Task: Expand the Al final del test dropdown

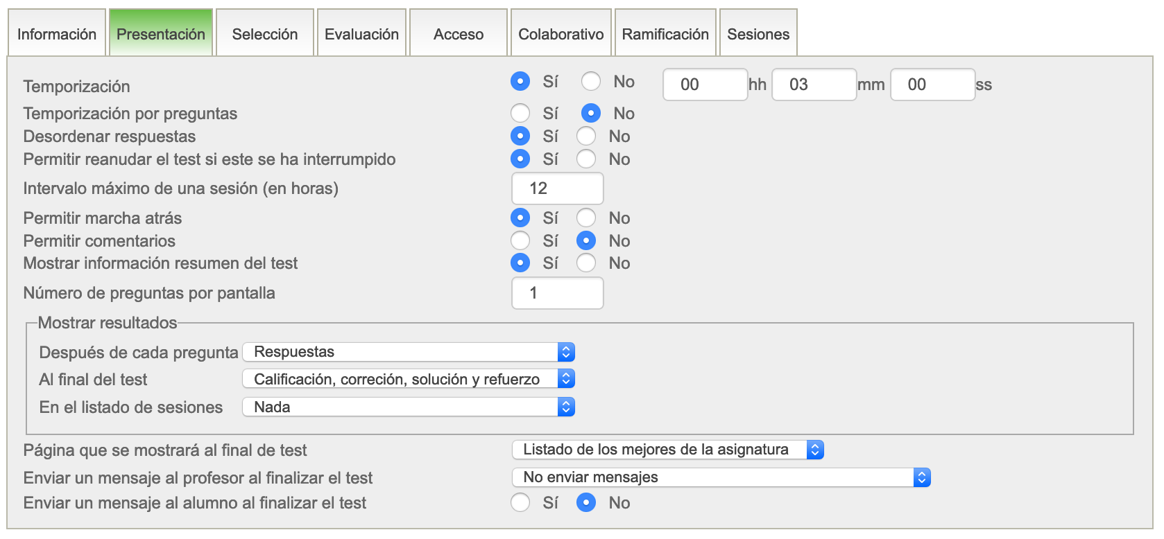Action: 409,379
